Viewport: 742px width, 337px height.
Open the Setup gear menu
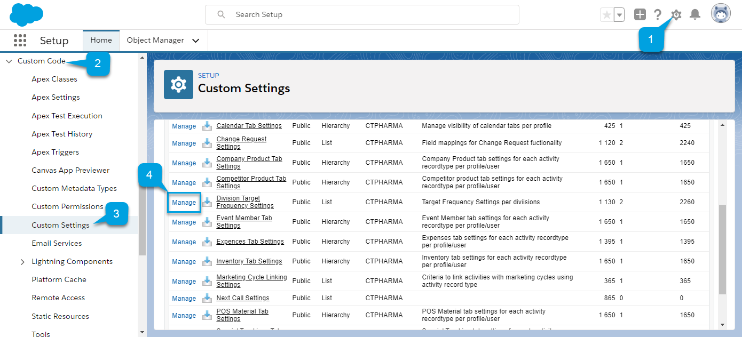(x=676, y=15)
